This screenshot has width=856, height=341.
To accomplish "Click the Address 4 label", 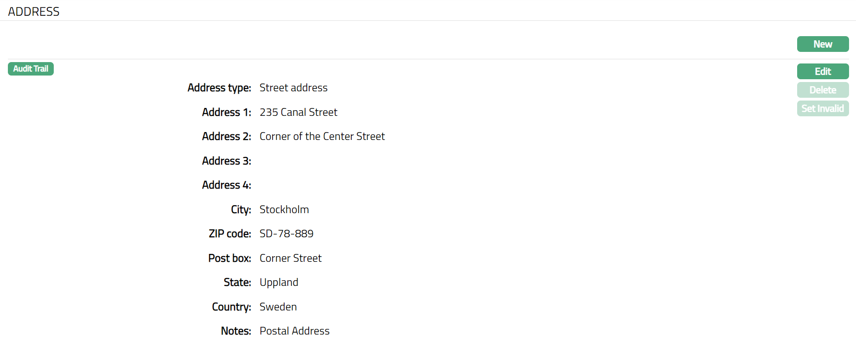I will click(227, 185).
